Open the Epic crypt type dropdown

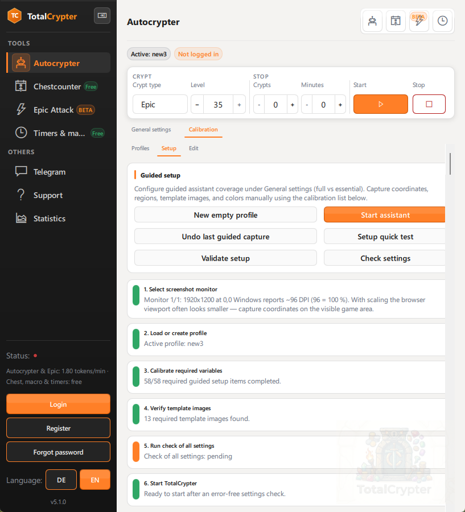point(160,105)
